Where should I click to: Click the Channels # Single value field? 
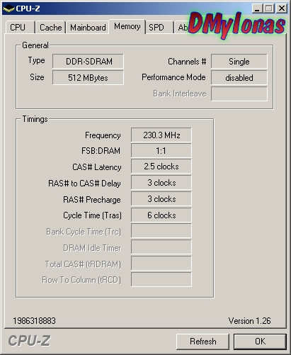(x=239, y=62)
